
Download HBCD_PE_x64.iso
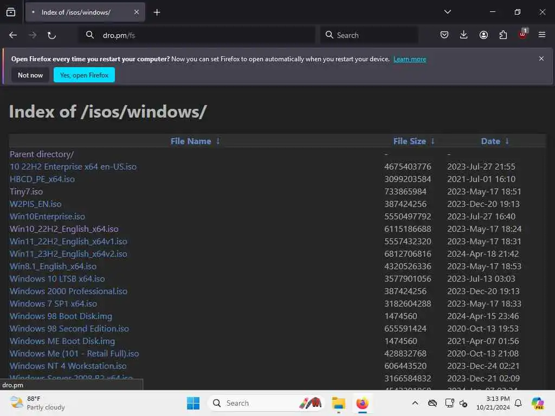[42, 179]
